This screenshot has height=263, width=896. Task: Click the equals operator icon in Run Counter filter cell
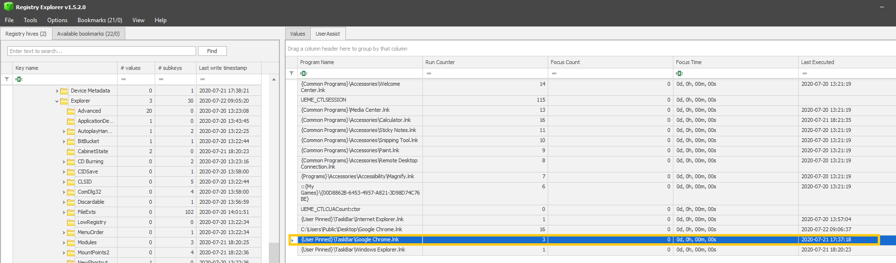click(x=429, y=73)
